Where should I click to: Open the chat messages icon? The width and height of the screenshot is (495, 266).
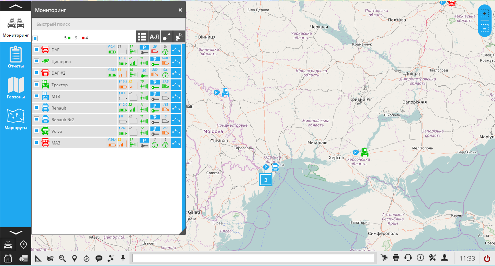99,258
